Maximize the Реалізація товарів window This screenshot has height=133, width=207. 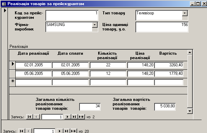(198, 4)
